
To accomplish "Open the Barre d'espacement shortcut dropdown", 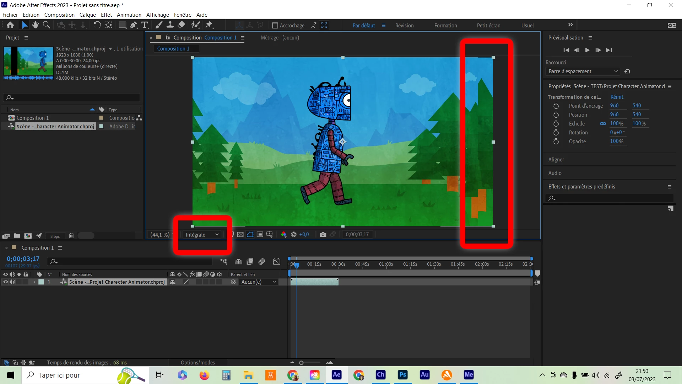I will tap(583, 71).
